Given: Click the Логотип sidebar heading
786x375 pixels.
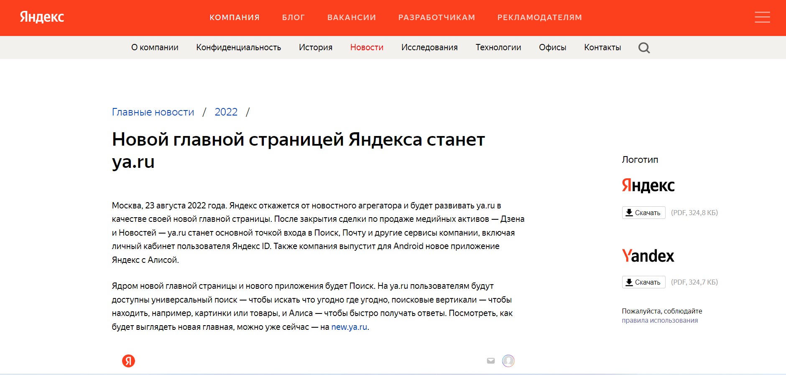Looking at the screenshot, I should (640, 159).
